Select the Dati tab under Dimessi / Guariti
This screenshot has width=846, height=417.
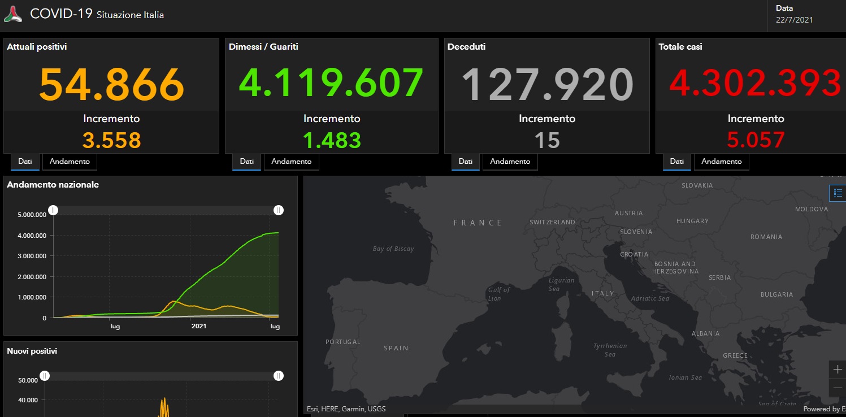[246, 162]
